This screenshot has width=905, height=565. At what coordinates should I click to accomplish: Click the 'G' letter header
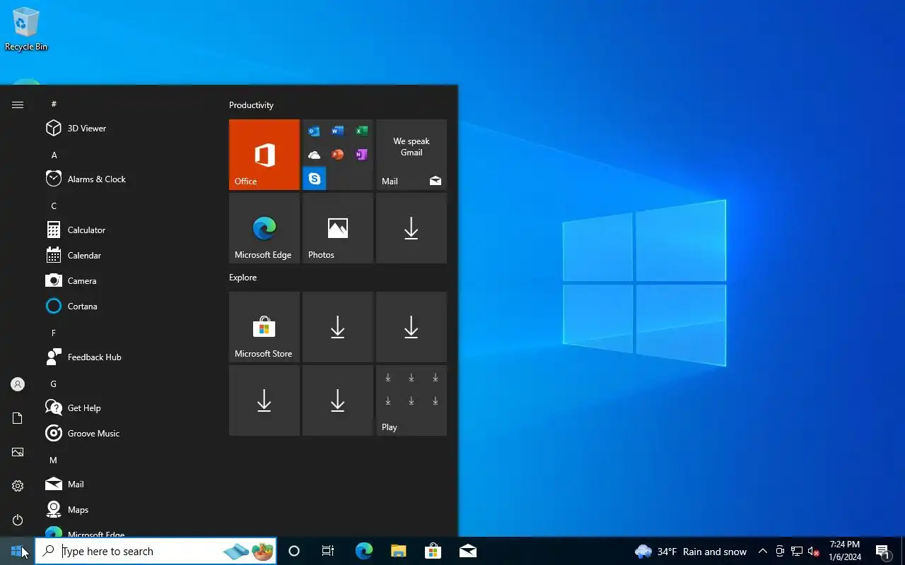(54, 383)
